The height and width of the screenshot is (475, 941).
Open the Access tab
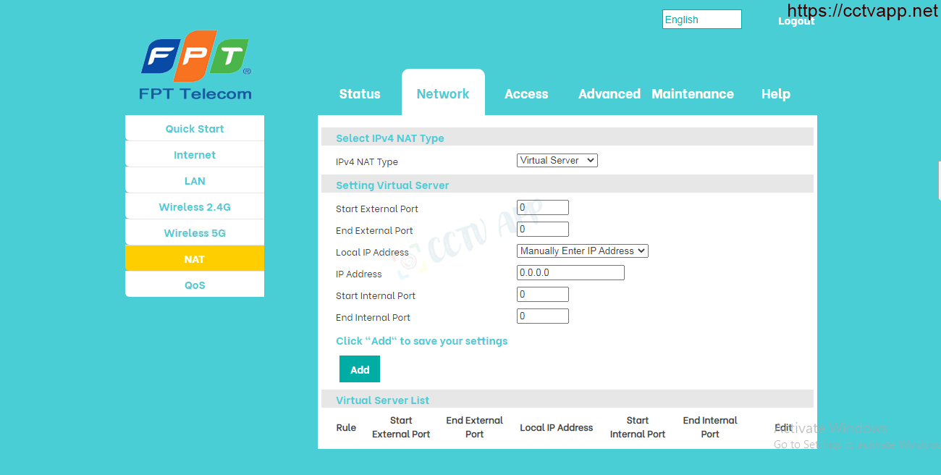(526, 94)
